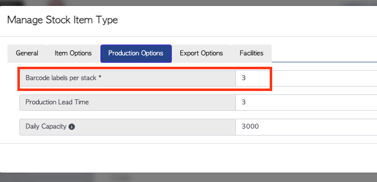This screenshot has height=182, width=377.
Task: Click the Production Lead Time label
Action: pyautogui.click(x=57, y=102)
